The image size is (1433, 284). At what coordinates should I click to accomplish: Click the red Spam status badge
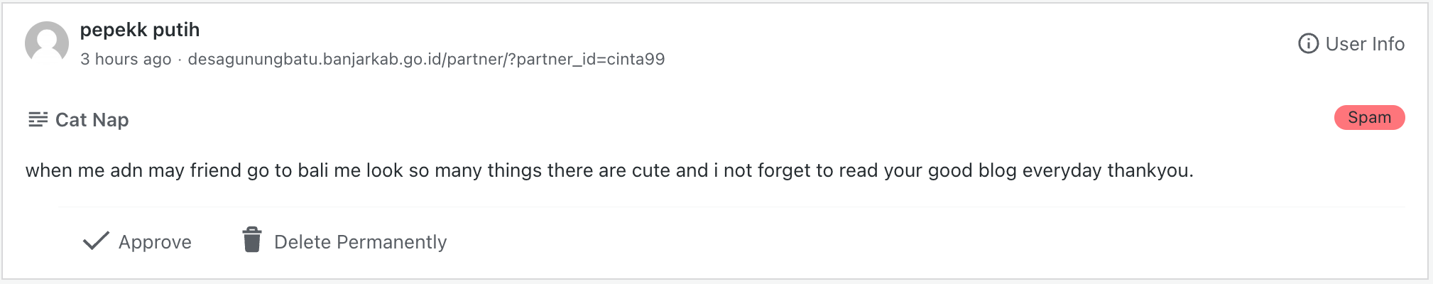(1369, 118)
